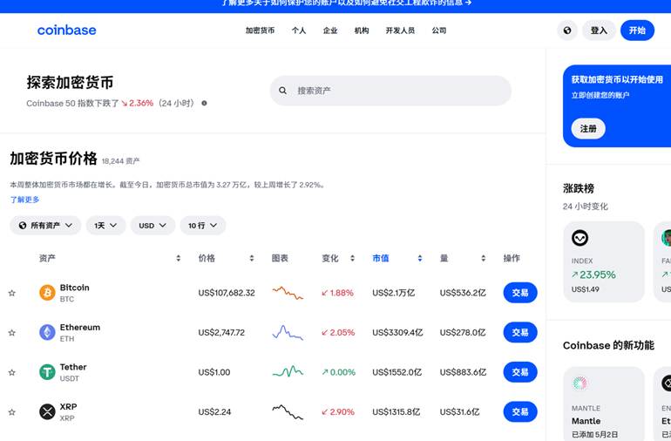This screenshot has height=441, width=671.
Task: Click the Ethereum coin icon
Action: pyautogui.click(x=47, y=332)
